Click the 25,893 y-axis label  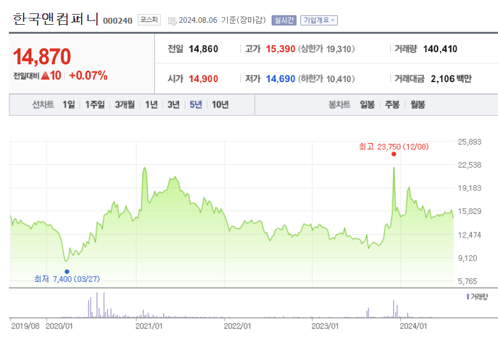[x=469, y=142]
